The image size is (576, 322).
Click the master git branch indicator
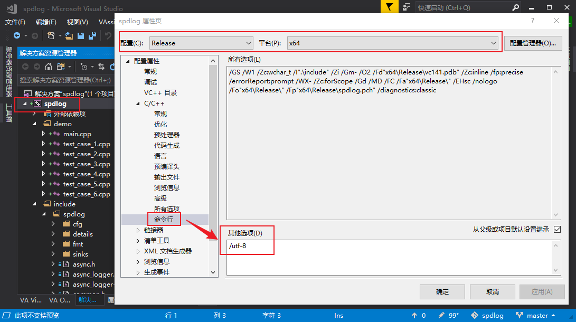(537, 315)
